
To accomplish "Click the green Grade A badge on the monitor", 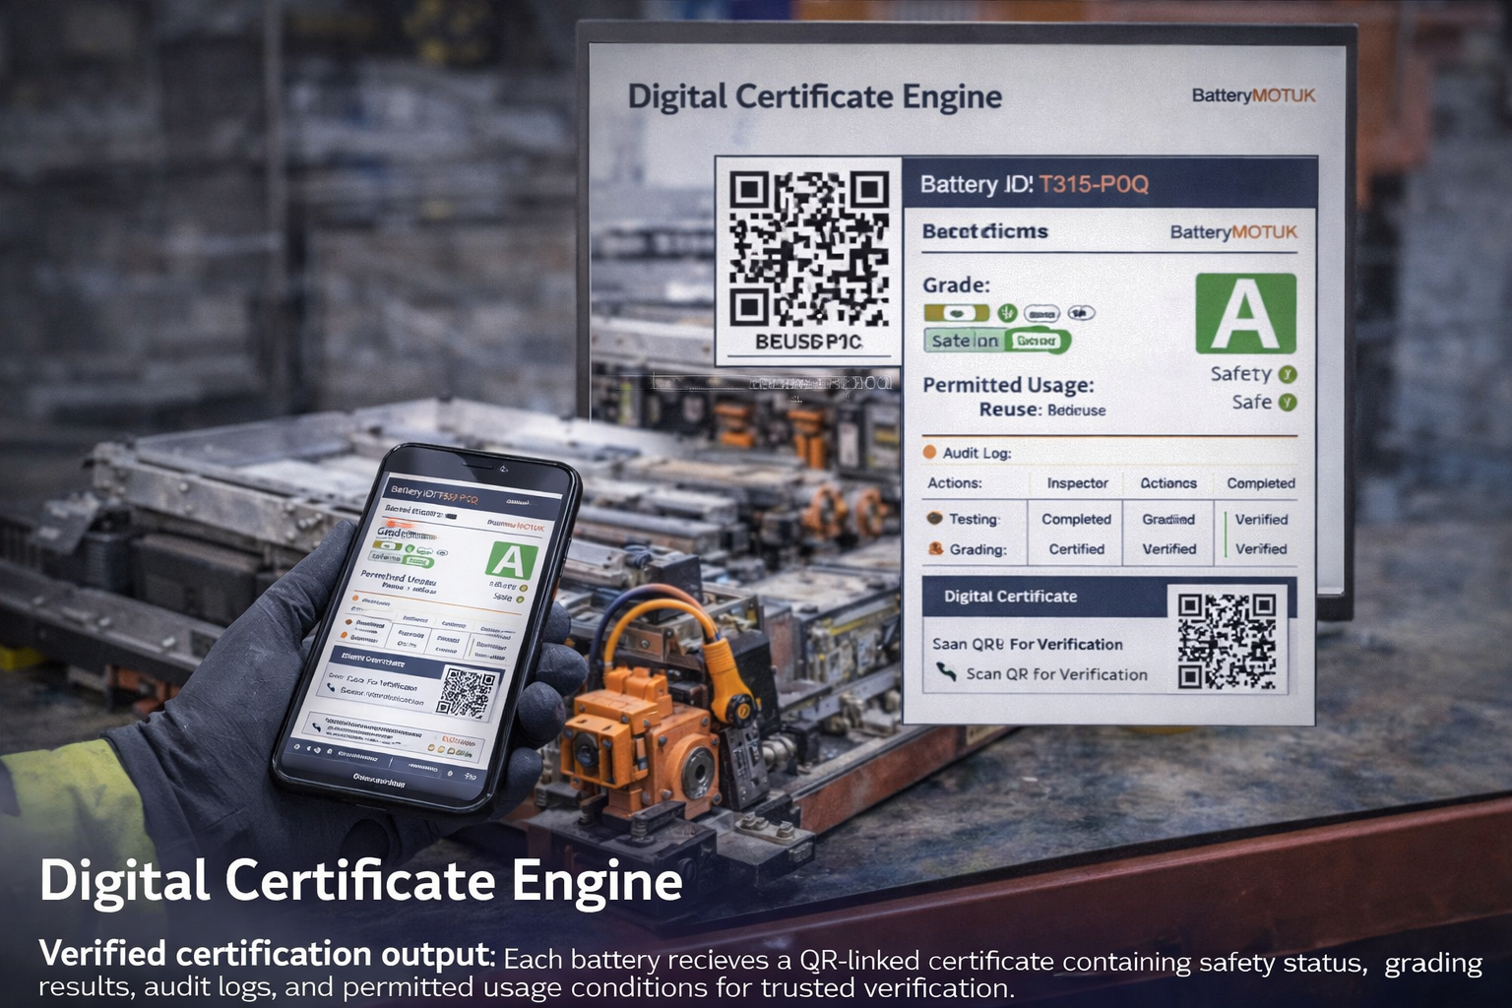I will pyautogui.click(x=1245, y=313).
